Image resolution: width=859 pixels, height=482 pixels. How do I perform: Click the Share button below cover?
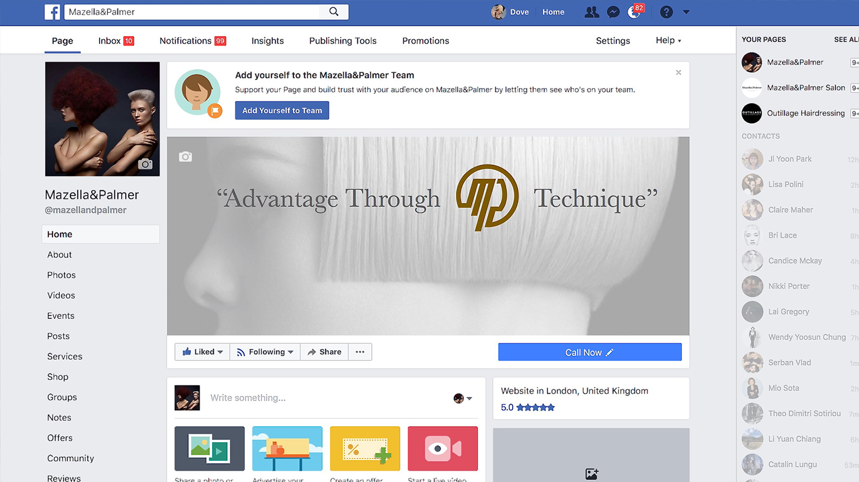[324, 352]
